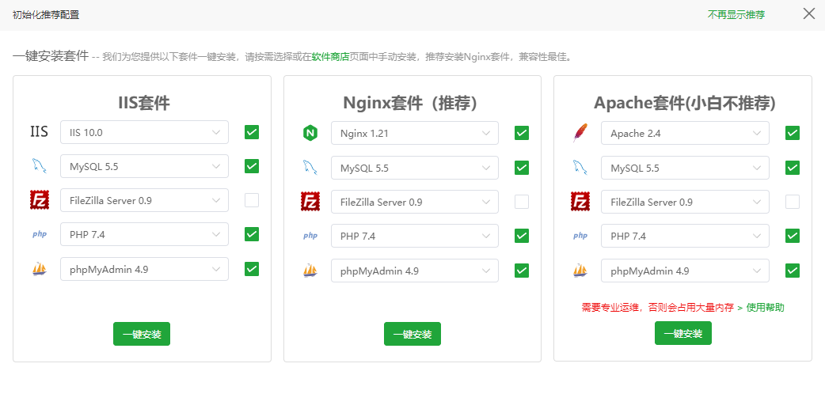The width and height of the screenshot is (825, 409).
Task: Click the MySQL dolphin icon in Apache suite
Action: [580, 168]
